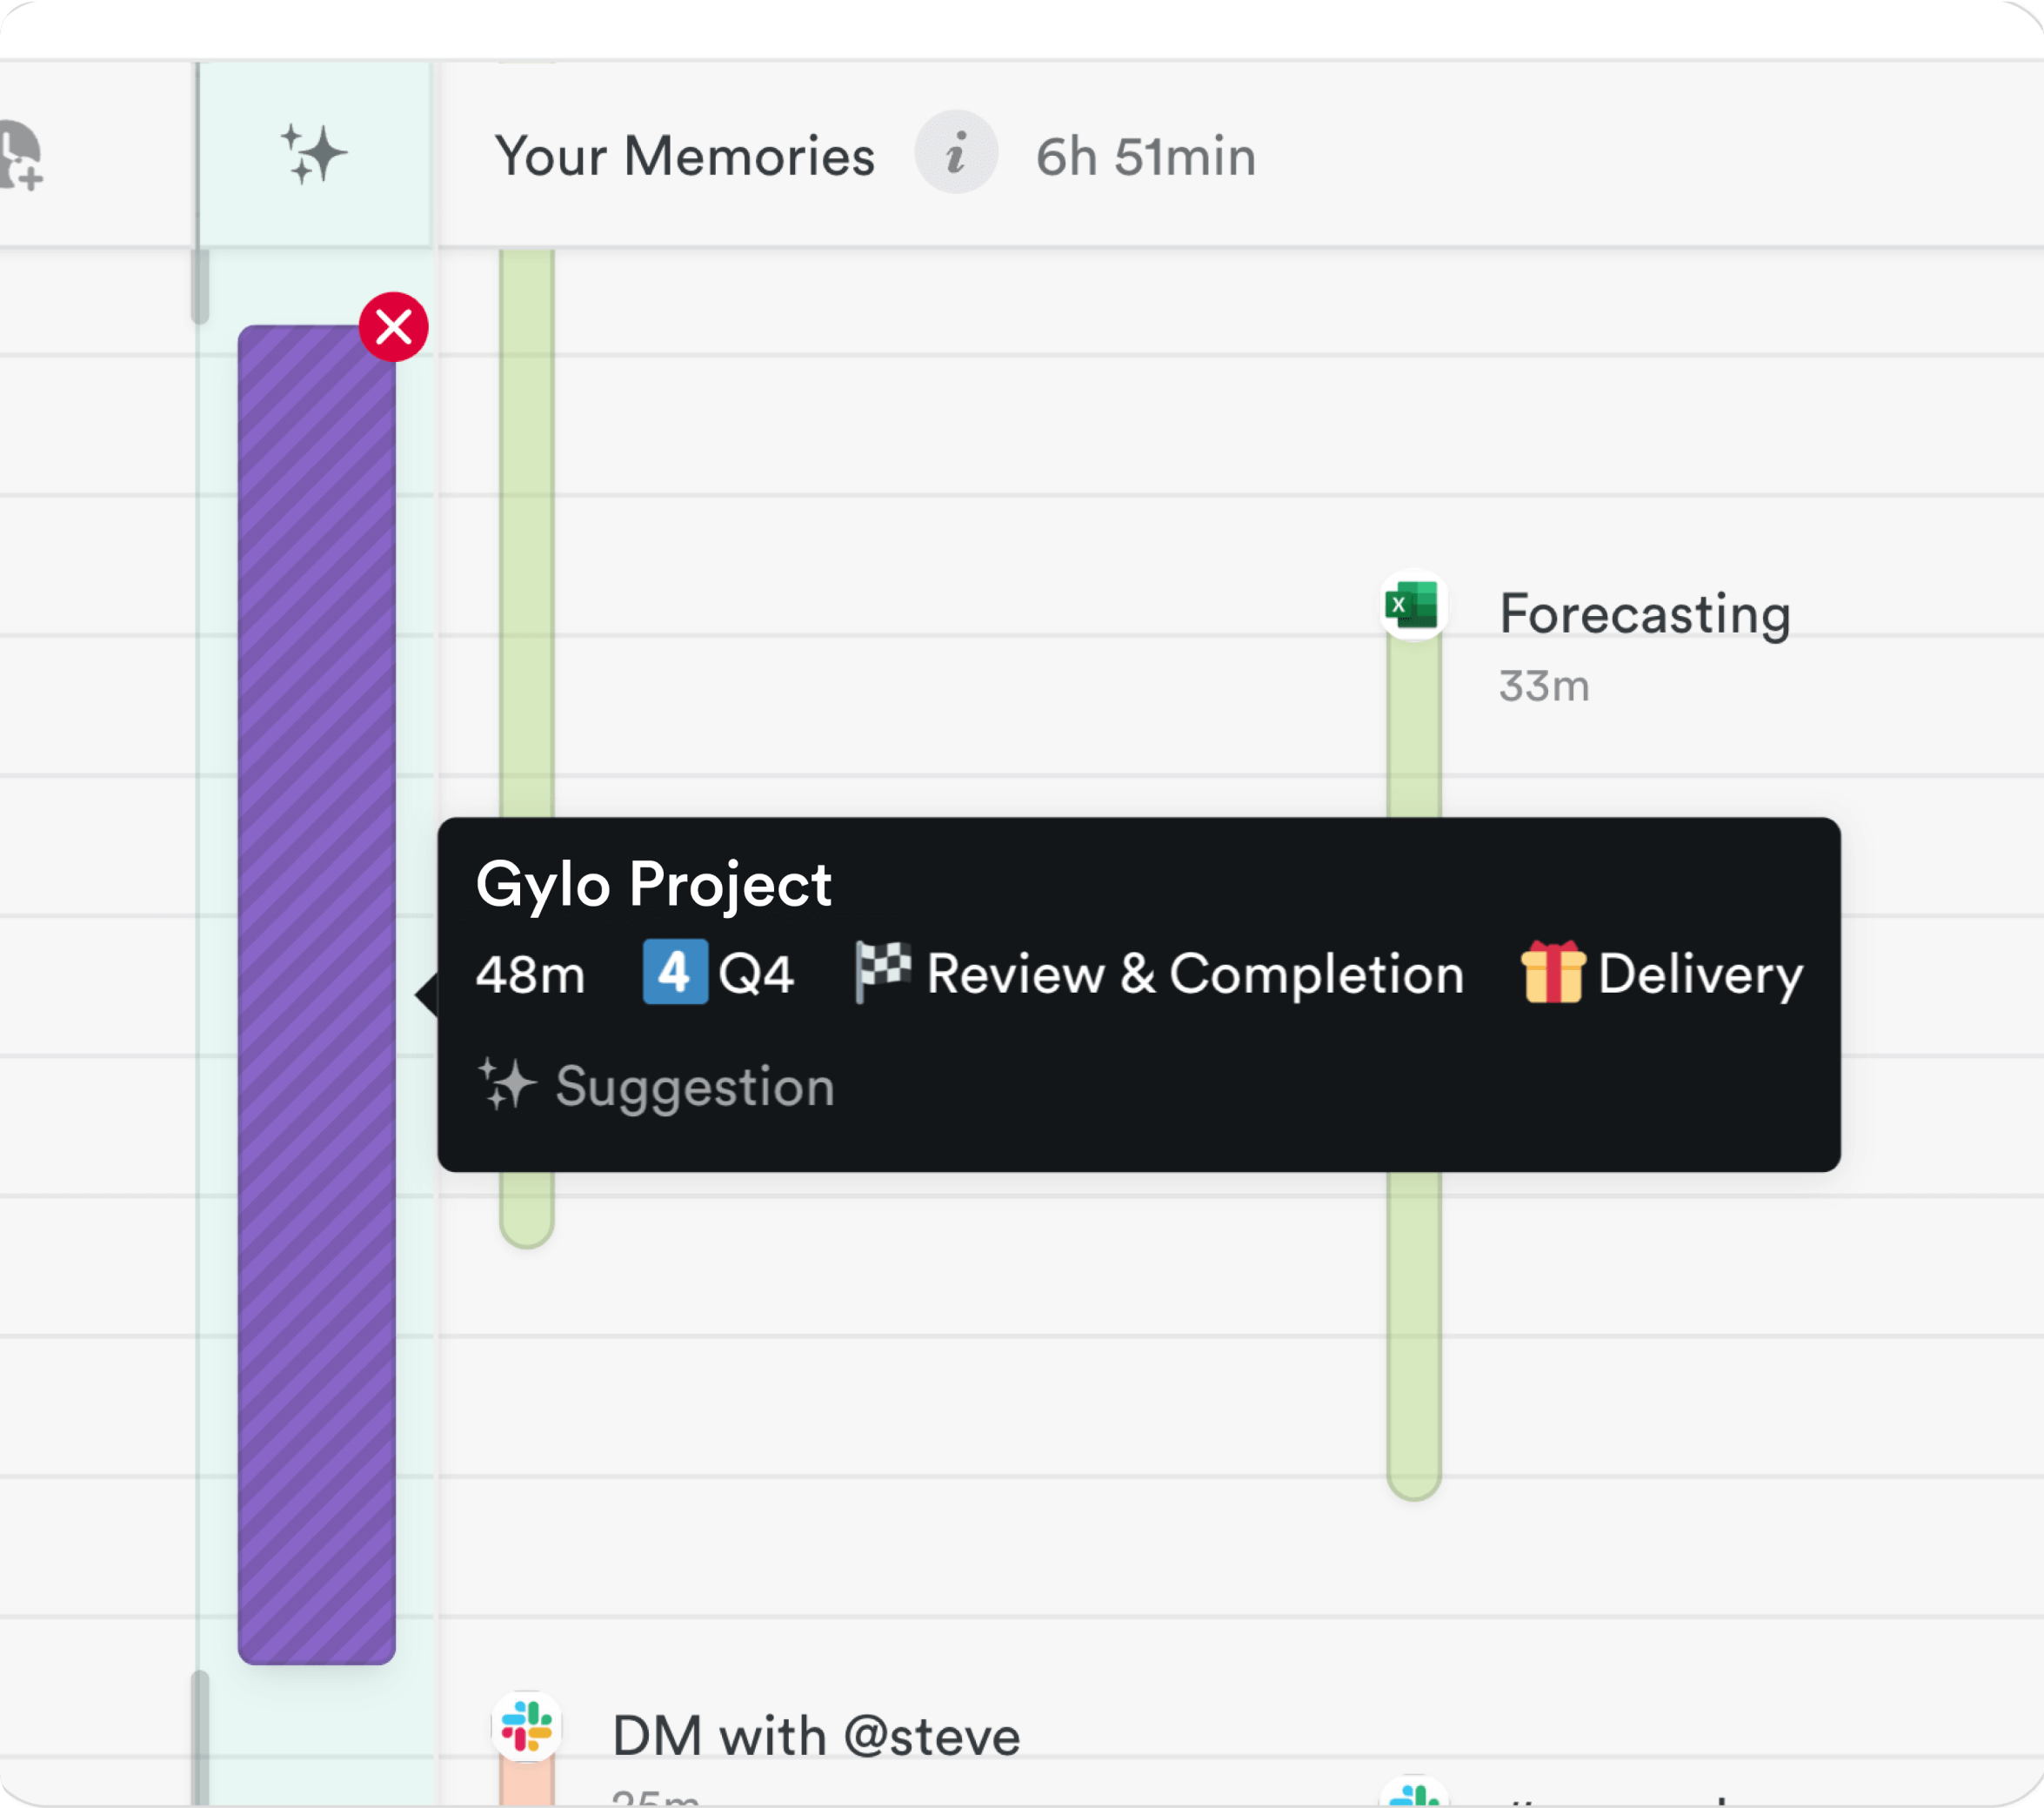Click the sparkle icon next to Suggestion
Screen dimensions: 2044x1808
[506, 1085]
